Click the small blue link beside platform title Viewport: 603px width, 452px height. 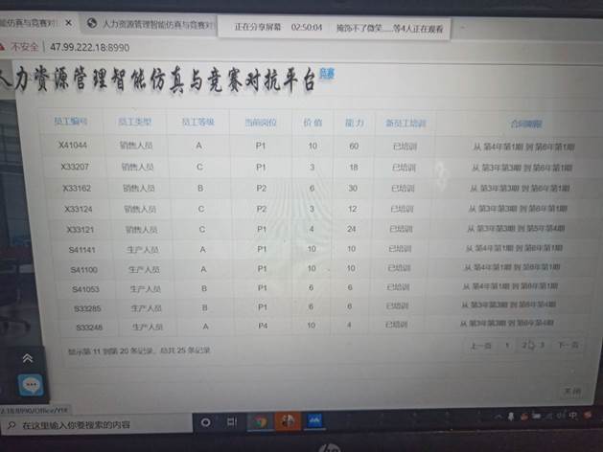(327, 73)
